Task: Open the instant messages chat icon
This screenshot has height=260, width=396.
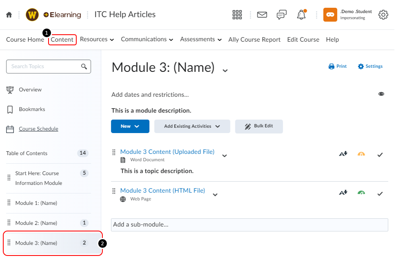Action: 281,14
